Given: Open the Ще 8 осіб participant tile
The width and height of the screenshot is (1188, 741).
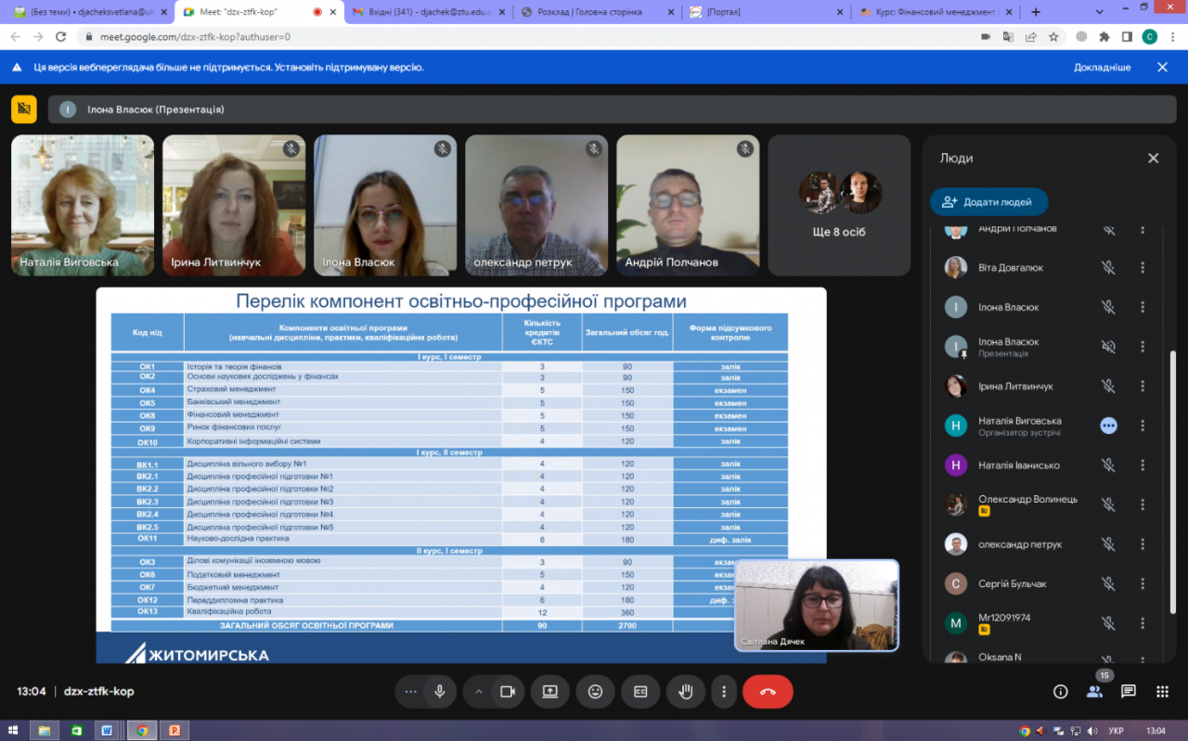Looking at the screenshot, I should pyautogui.click(x=839, y=206).
